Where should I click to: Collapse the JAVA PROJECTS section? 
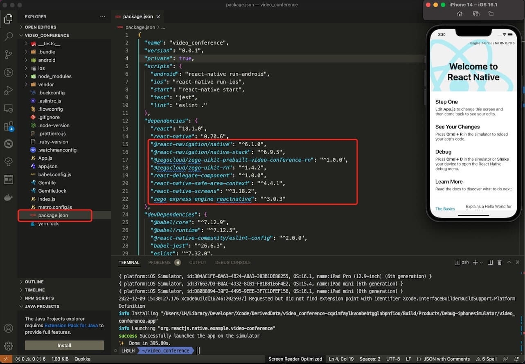coord(42,306)
